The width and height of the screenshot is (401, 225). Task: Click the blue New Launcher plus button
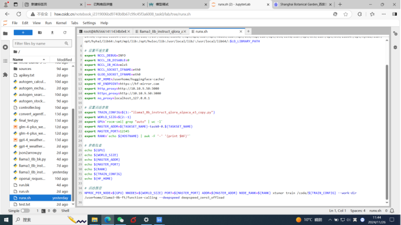pos(23,33)
